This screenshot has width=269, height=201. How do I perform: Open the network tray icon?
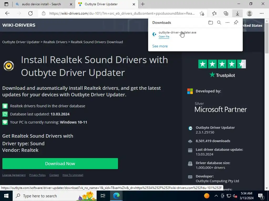point(229,196)
